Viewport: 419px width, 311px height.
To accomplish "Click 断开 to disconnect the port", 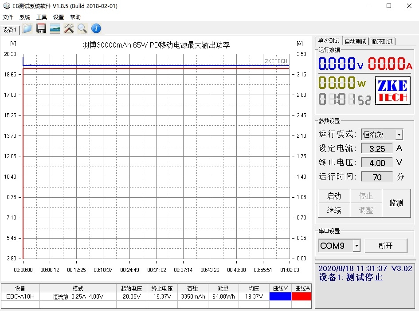I will click(x=385, y=245).
